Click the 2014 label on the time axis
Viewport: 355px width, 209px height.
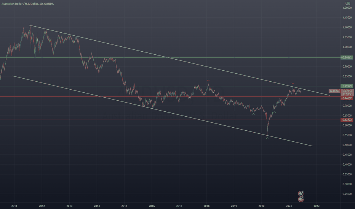coord(97,206)
